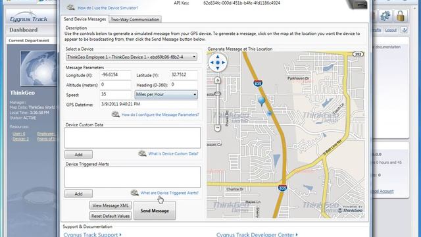The image size is (421, 237).
Task: Open Cygnus Track Developer Center link
Action: click(257, 234)
